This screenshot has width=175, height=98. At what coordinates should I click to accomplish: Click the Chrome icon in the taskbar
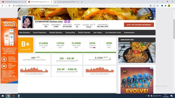coord(8,96)
